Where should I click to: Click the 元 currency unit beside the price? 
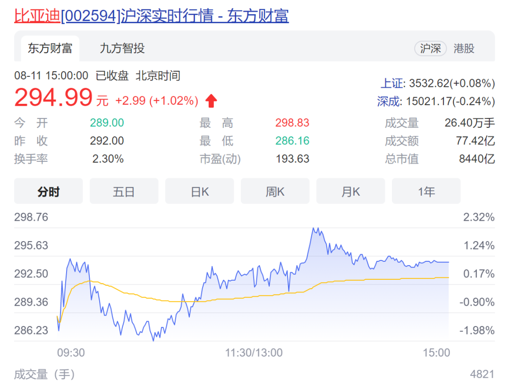(102, 100)
